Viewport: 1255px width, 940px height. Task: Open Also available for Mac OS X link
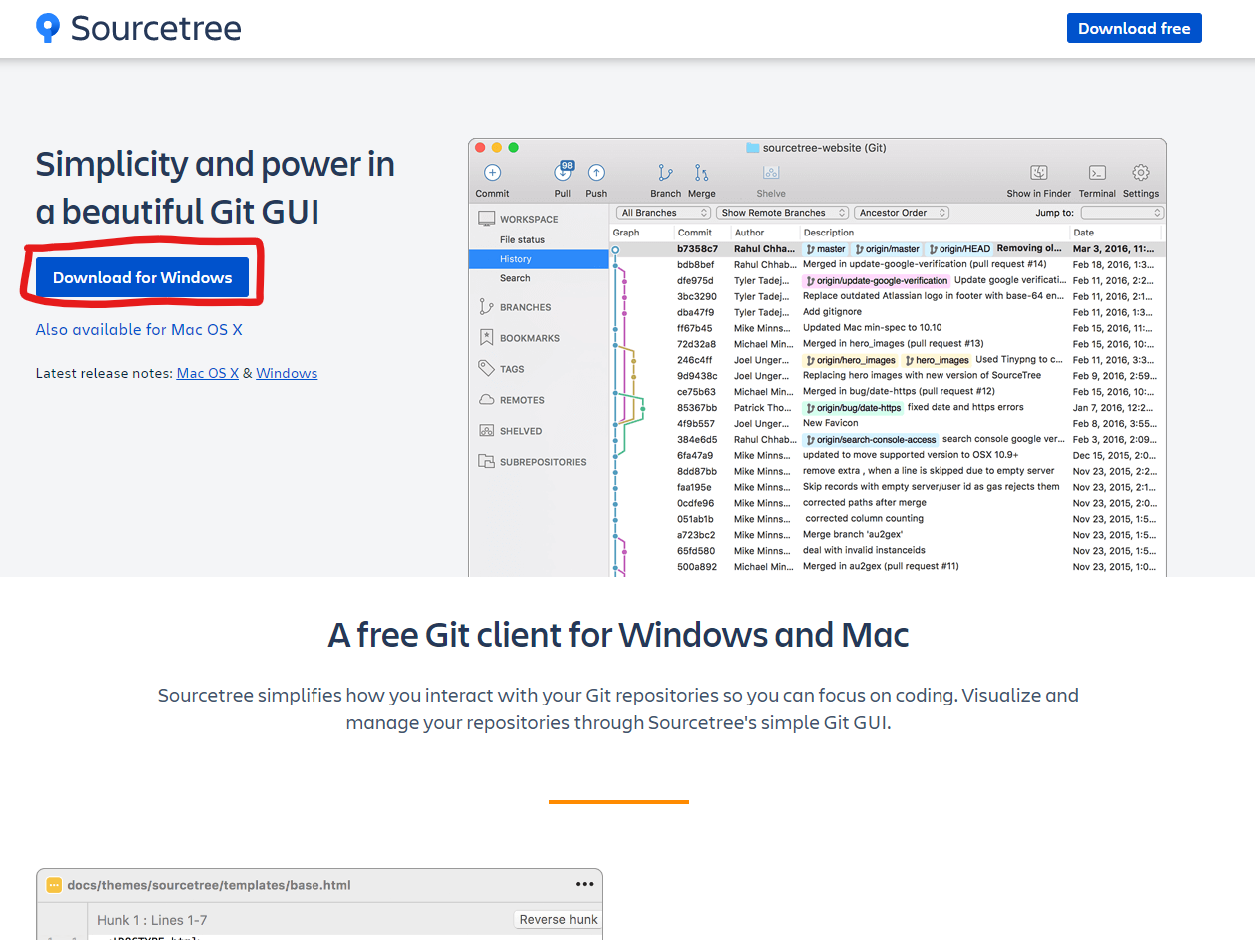[139, 329]
